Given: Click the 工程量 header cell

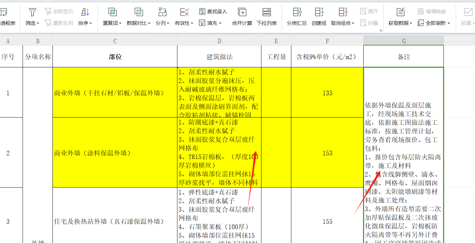Looking at the screenshot, I should [276, 56].
